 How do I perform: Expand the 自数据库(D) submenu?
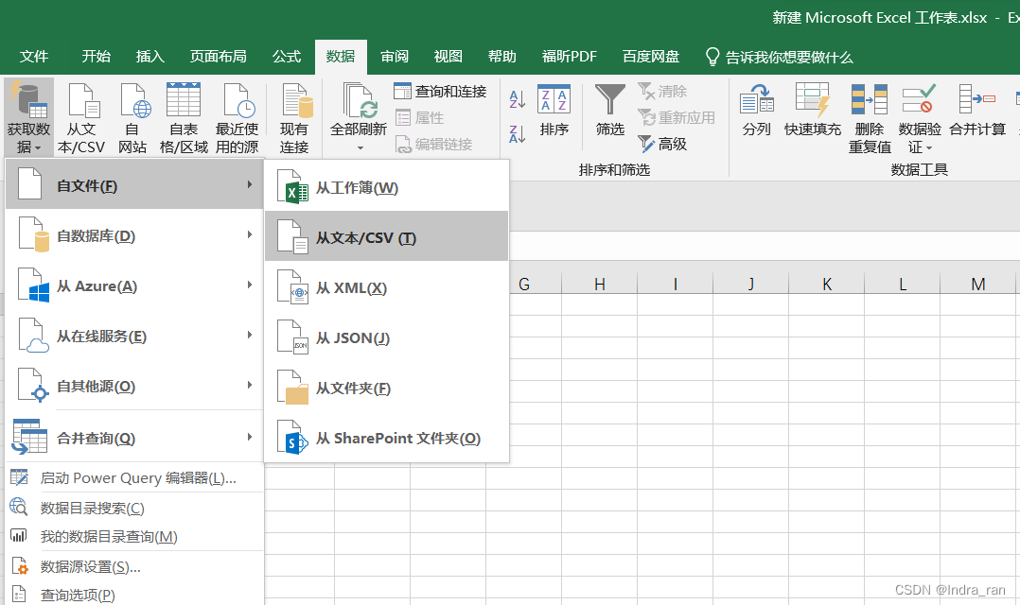134,235
